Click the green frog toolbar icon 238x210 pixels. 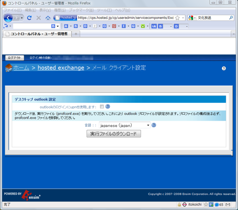[143, 26]
